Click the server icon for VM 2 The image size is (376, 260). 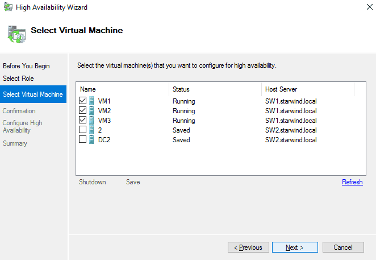(91, 130)
